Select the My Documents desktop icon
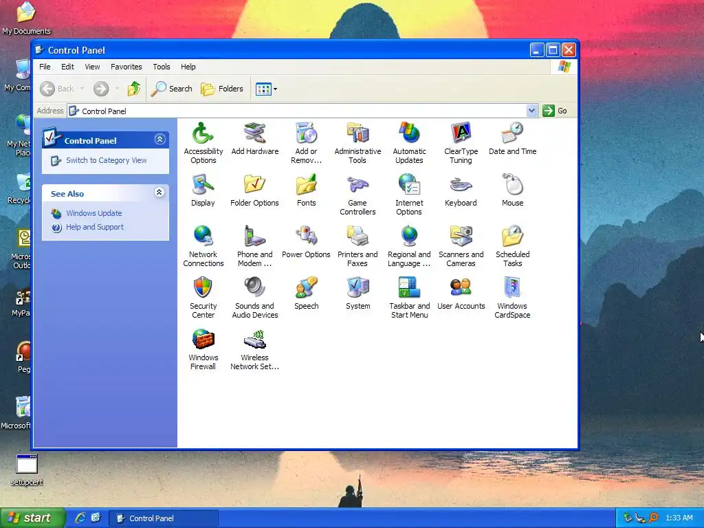The height and width of the screenshot is (528, 704). (26, 19)
